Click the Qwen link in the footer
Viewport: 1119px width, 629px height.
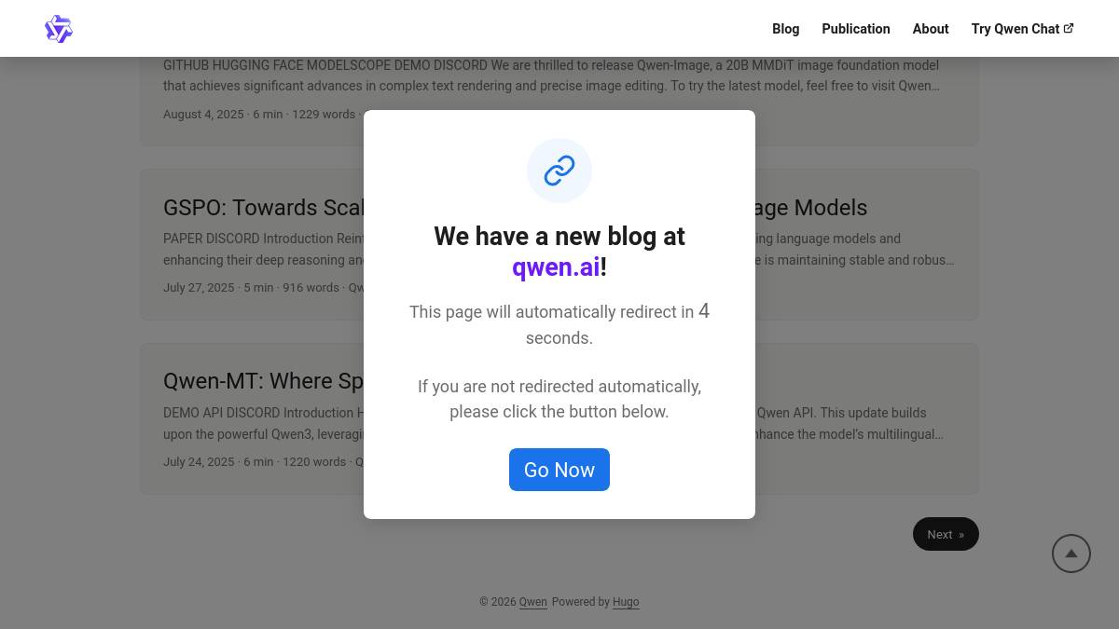532,602
